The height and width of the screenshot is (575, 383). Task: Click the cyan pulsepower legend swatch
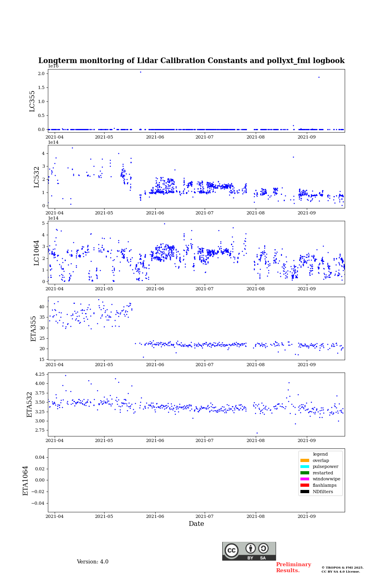click(305, 467)
